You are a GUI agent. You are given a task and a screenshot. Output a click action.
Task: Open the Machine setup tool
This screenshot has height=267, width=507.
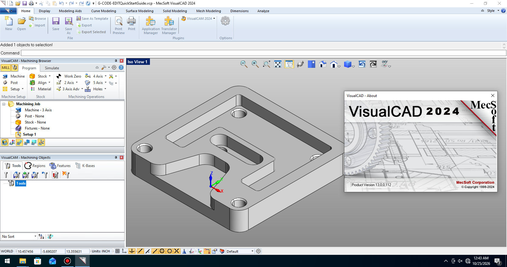[14, 76]
